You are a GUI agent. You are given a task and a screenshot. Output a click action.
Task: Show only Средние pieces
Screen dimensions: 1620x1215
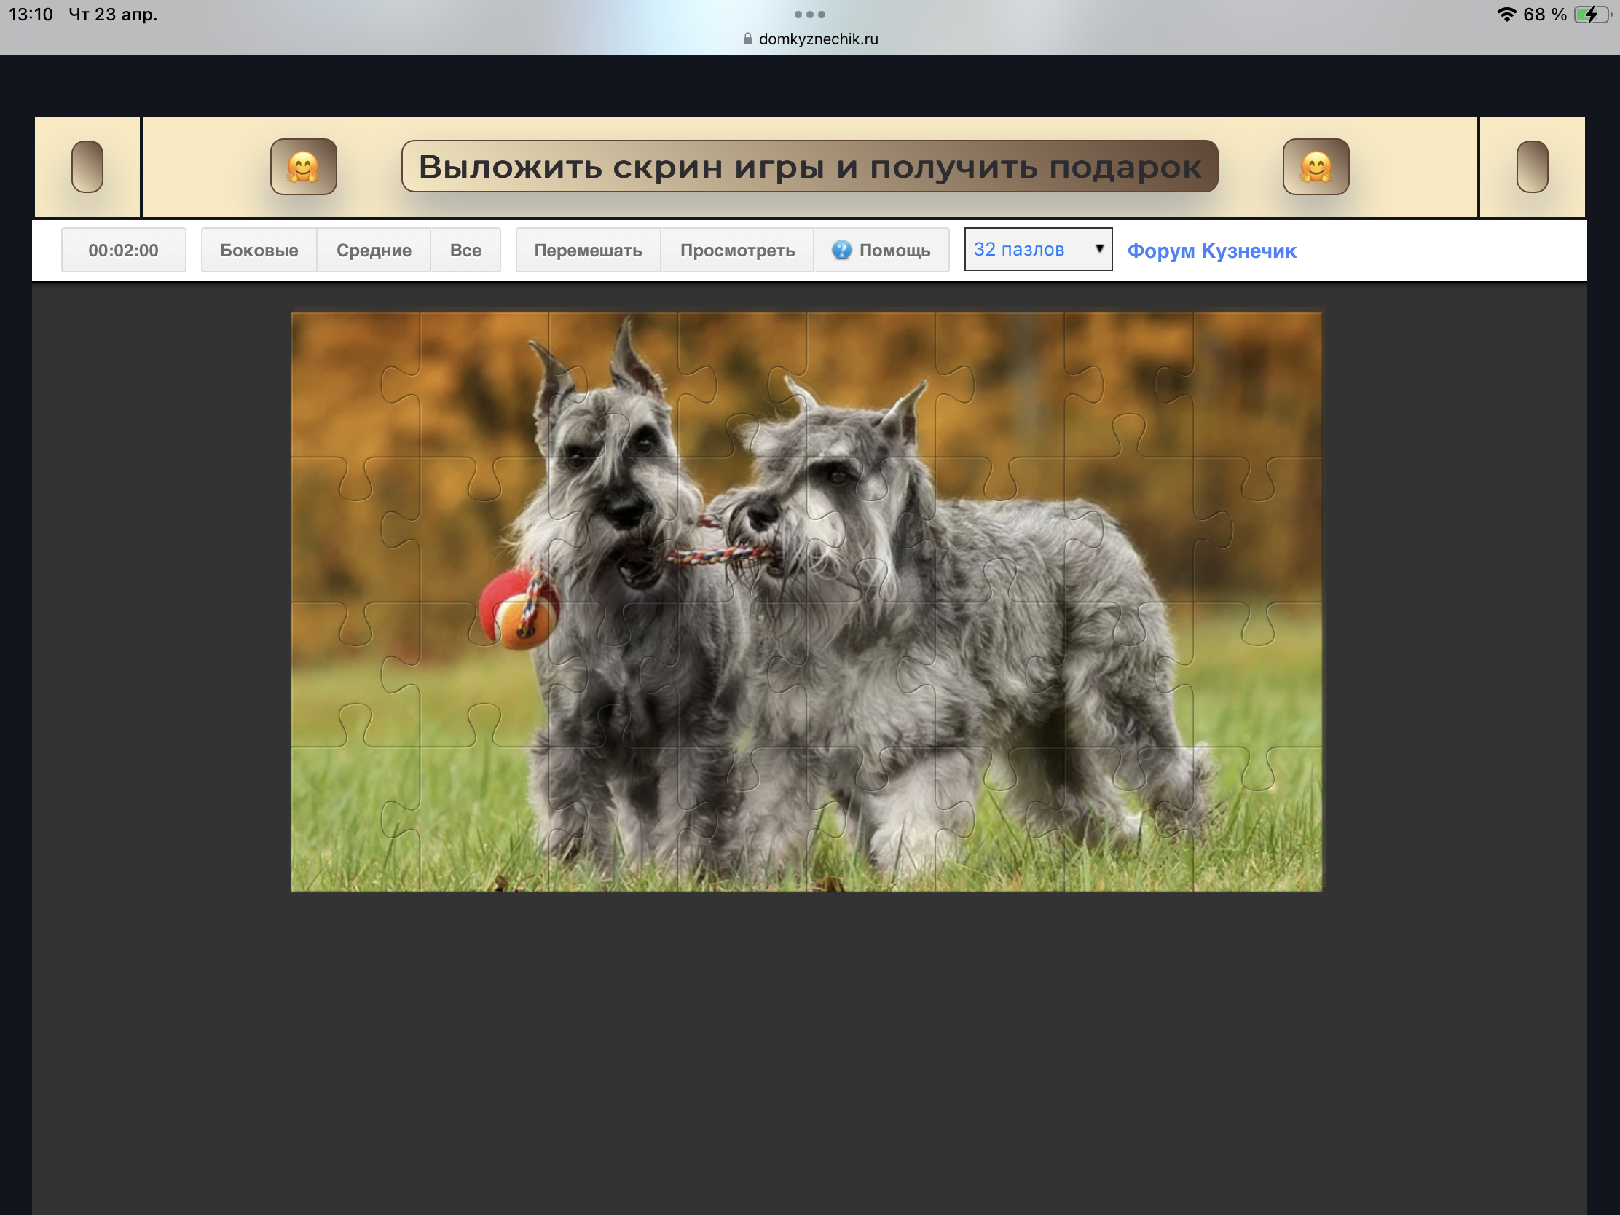click(374, 251)
